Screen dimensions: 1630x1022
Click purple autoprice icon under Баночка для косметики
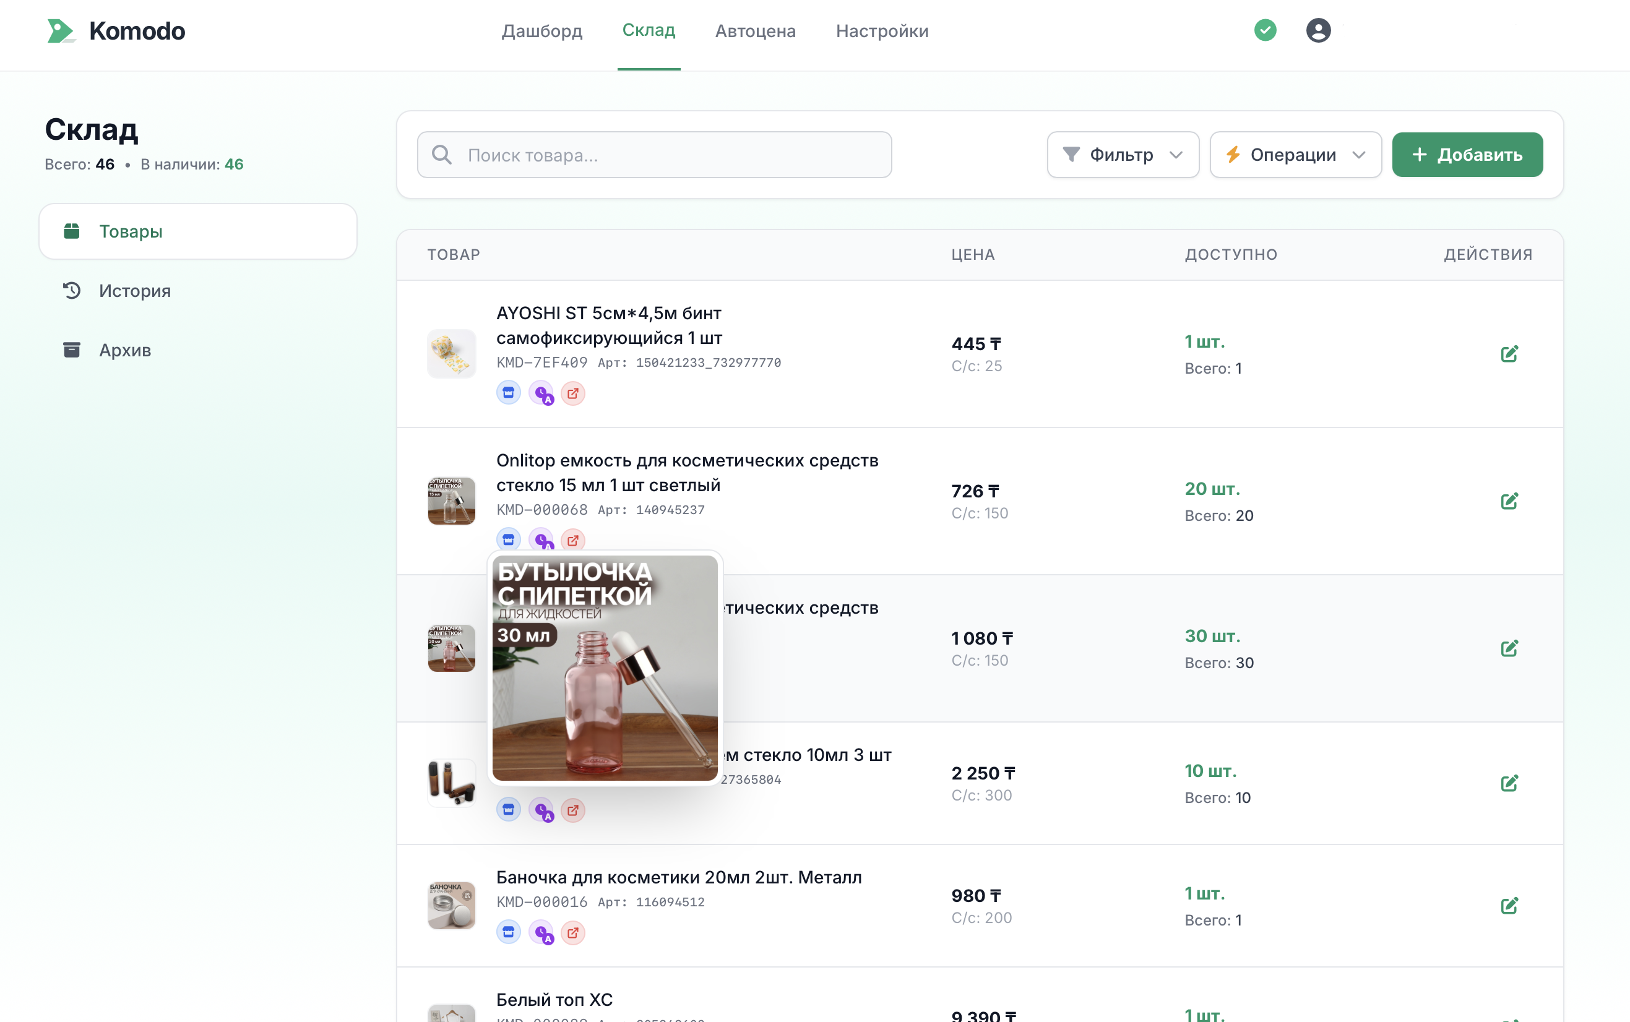tap(541, 933)
